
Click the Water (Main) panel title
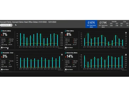70,31
